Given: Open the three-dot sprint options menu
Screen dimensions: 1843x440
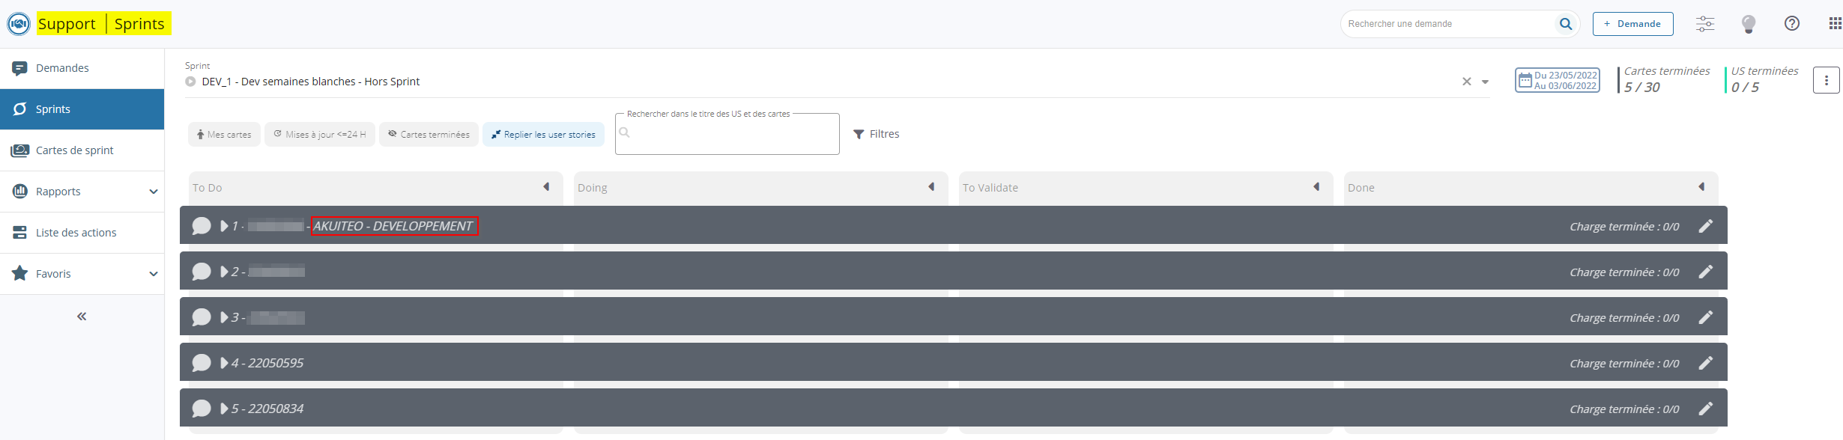Looking at the screenshot, I should [1826, 80].
